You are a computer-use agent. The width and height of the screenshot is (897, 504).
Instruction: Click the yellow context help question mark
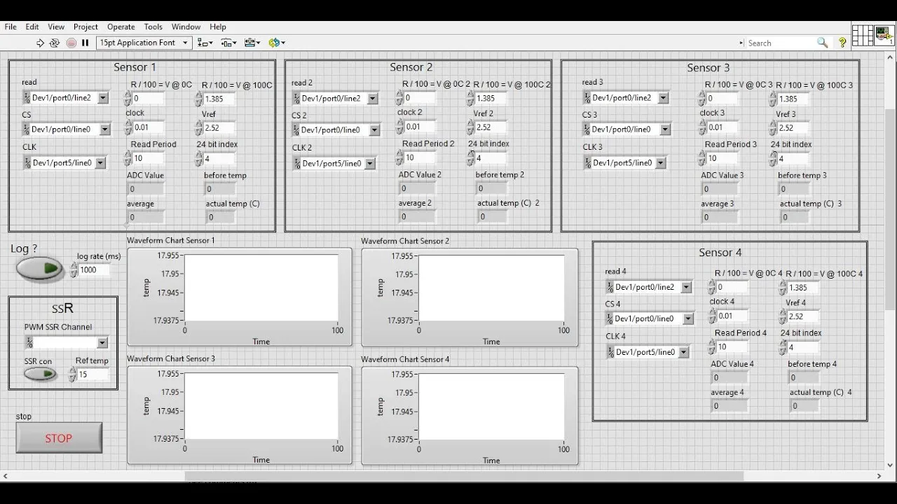tap(842, 43)
